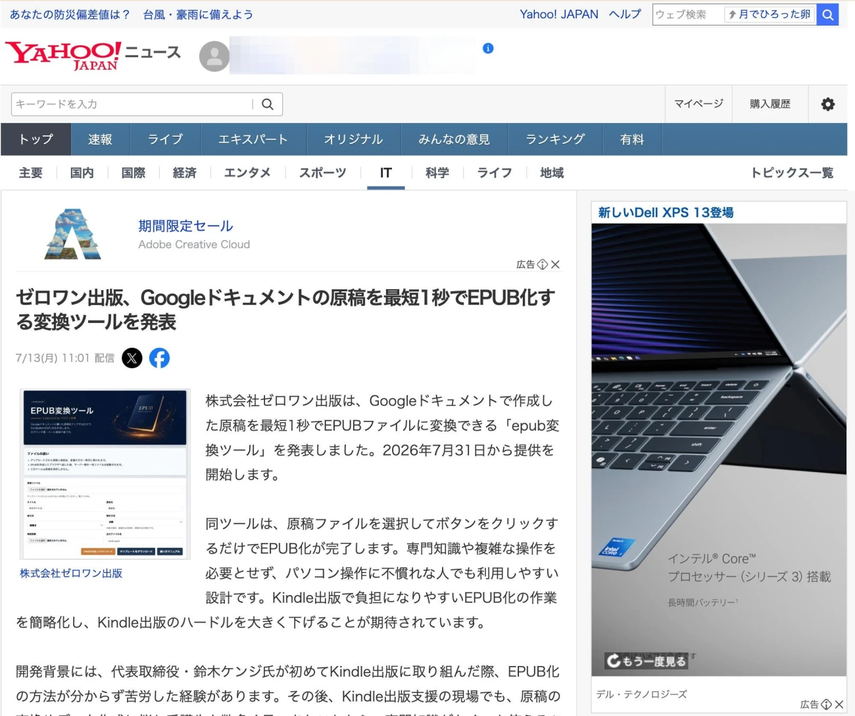Select the 国内 category
This screenshot has height=716, width=855.
(82, 173)
